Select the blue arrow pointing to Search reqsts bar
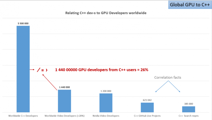The image size is (212, 120). tap(174, 86)
